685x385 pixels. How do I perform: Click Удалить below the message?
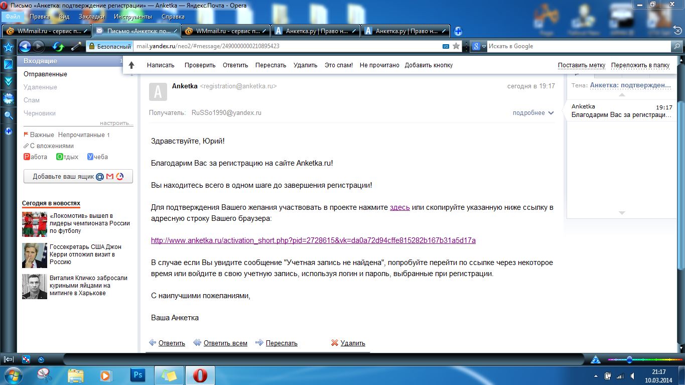353,343
